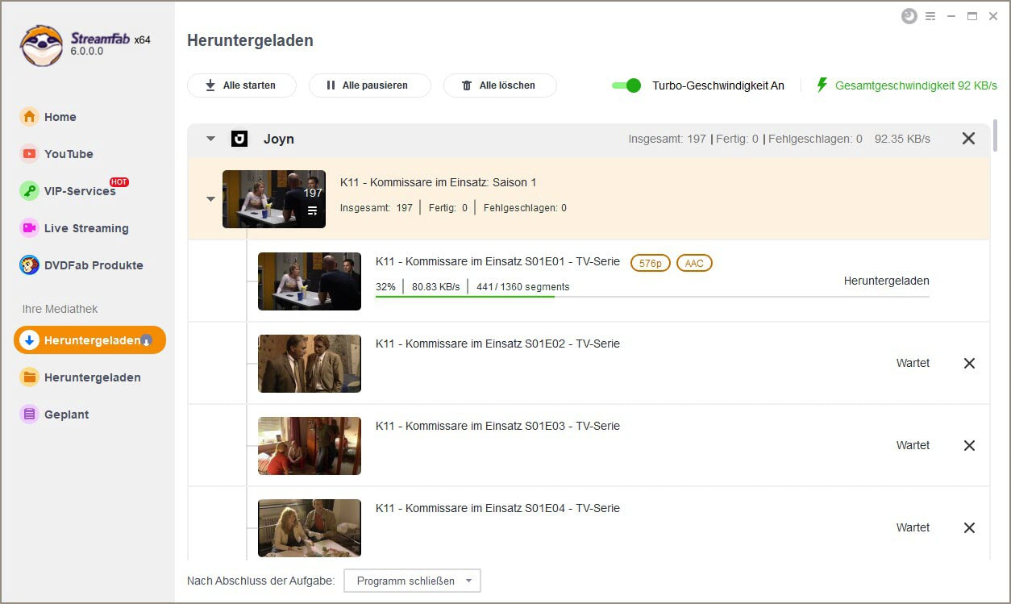This screenshot has width=1011, height=604.
Task: Click the S01E03 episode thumbnail
Action: click(x=310, y=446)
